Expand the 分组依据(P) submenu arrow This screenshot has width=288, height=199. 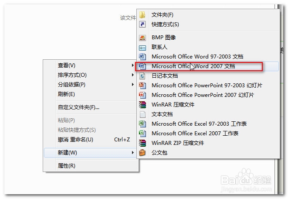point(132,84)
